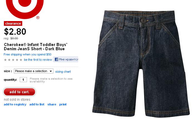
Task: Click the denim shorts product image
Action: click(x=141, y=63)
